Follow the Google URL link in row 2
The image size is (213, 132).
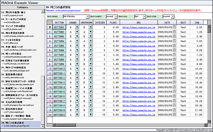pos(139,32)
